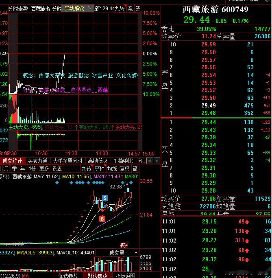The width and height of the screenshot is (272, 278).
Task: Click the 14:00 time label on the intraday axis
Action: [x=102, y=153]
